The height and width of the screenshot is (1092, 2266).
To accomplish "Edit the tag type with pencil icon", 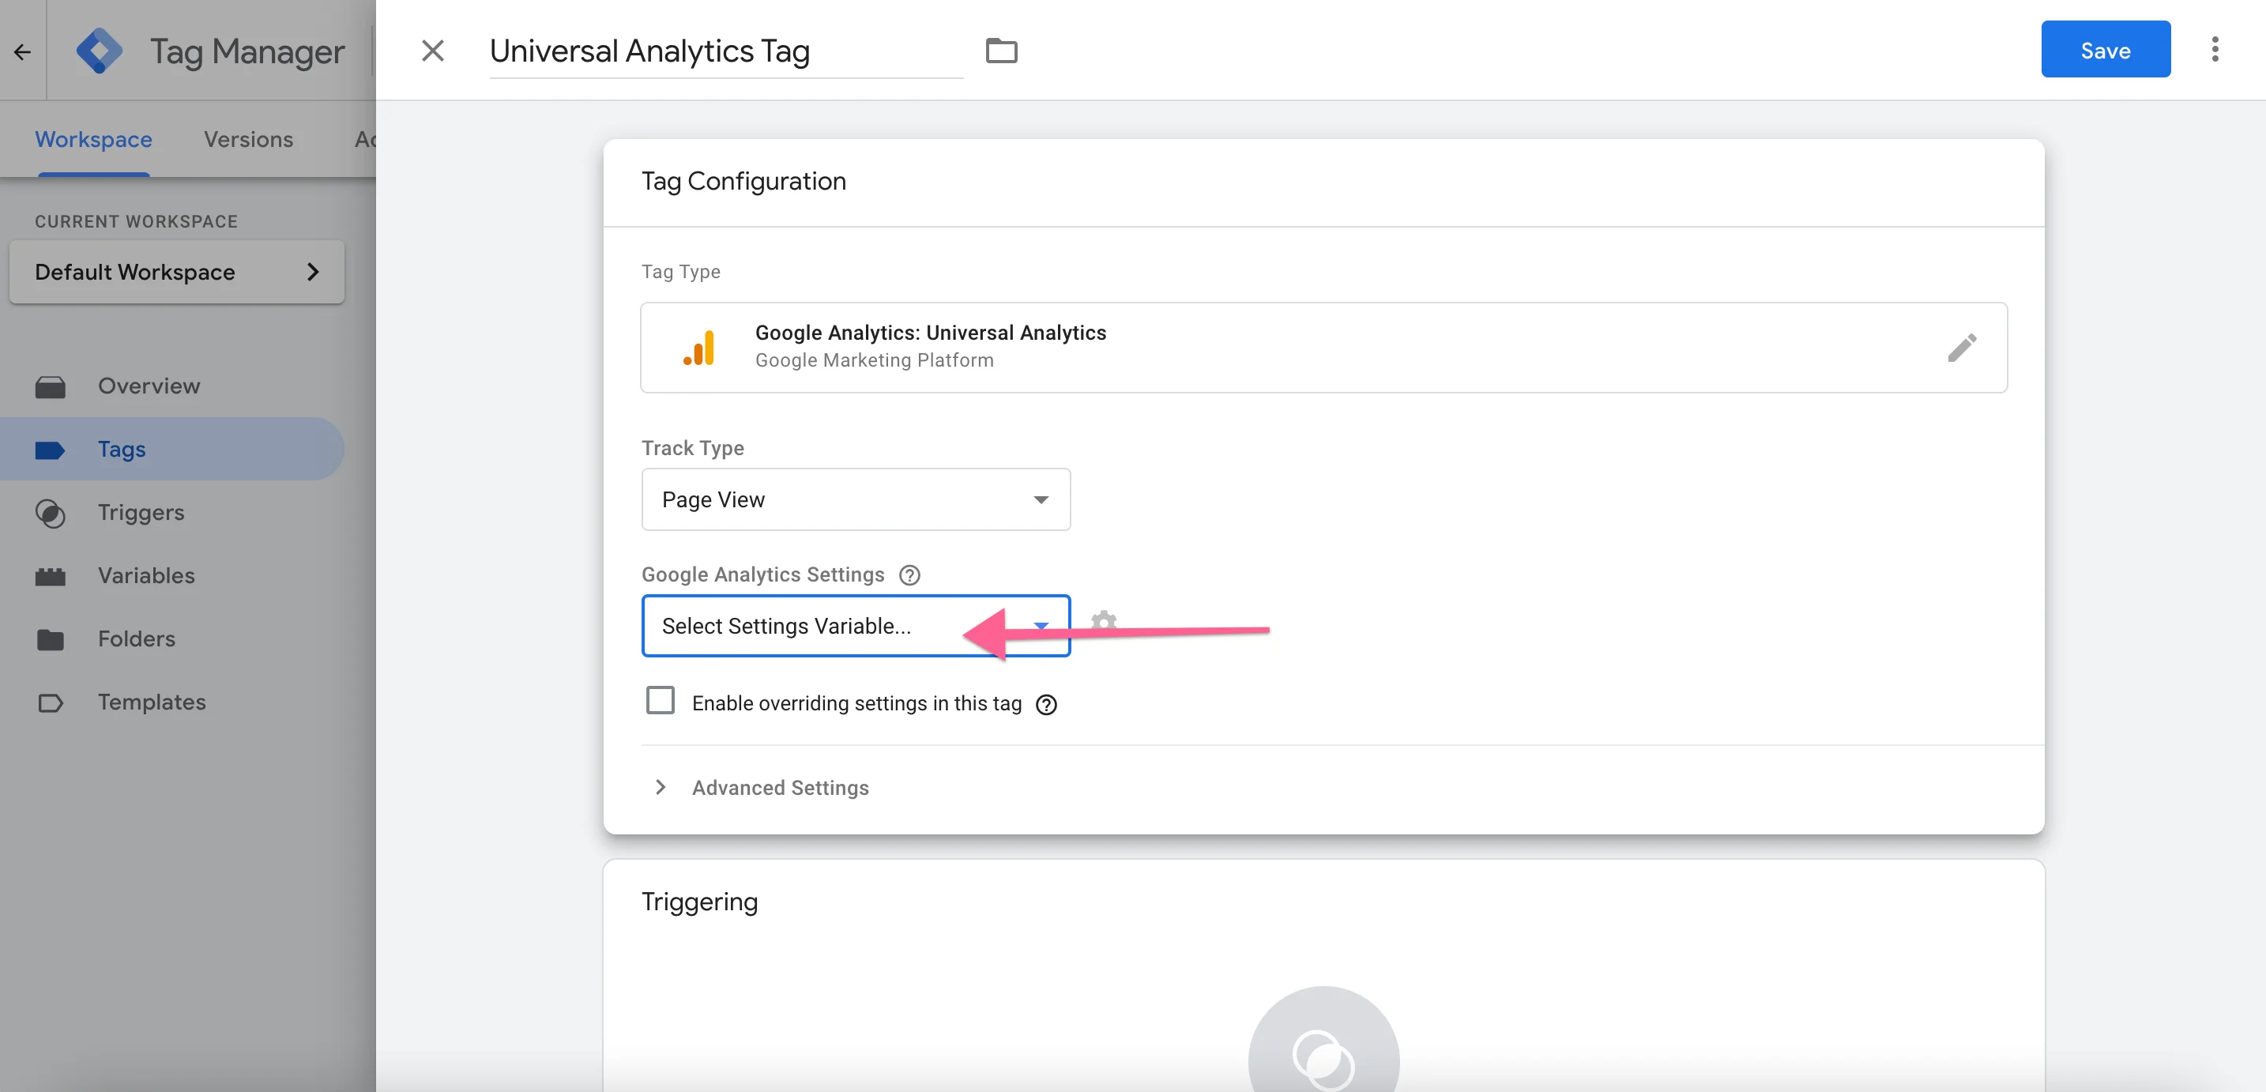I will pyautogui.click(x=1963, y=348).
